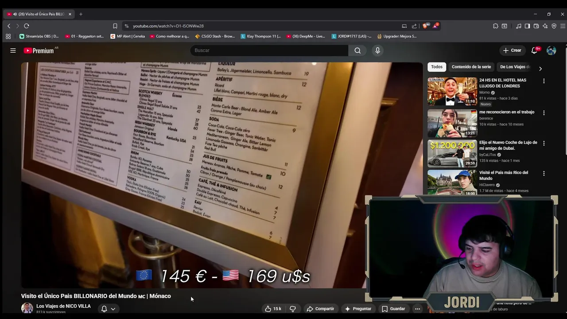
Task: Open the music note media control
Action: point(519,26)
